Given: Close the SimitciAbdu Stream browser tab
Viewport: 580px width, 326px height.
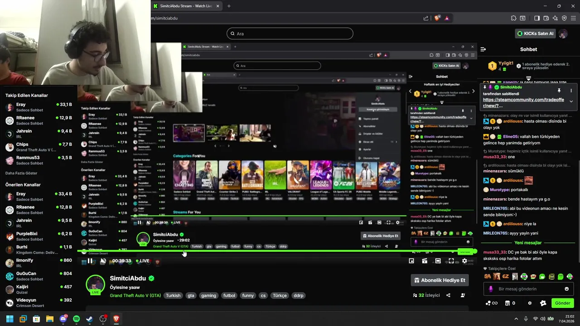Looking at the screenshot, I should [218, 6].
